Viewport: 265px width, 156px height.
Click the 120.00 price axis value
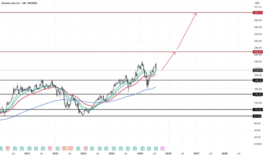tap(258, 103)
